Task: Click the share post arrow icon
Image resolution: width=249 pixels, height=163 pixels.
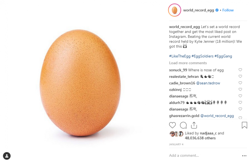Action: (x=194, y=125)
